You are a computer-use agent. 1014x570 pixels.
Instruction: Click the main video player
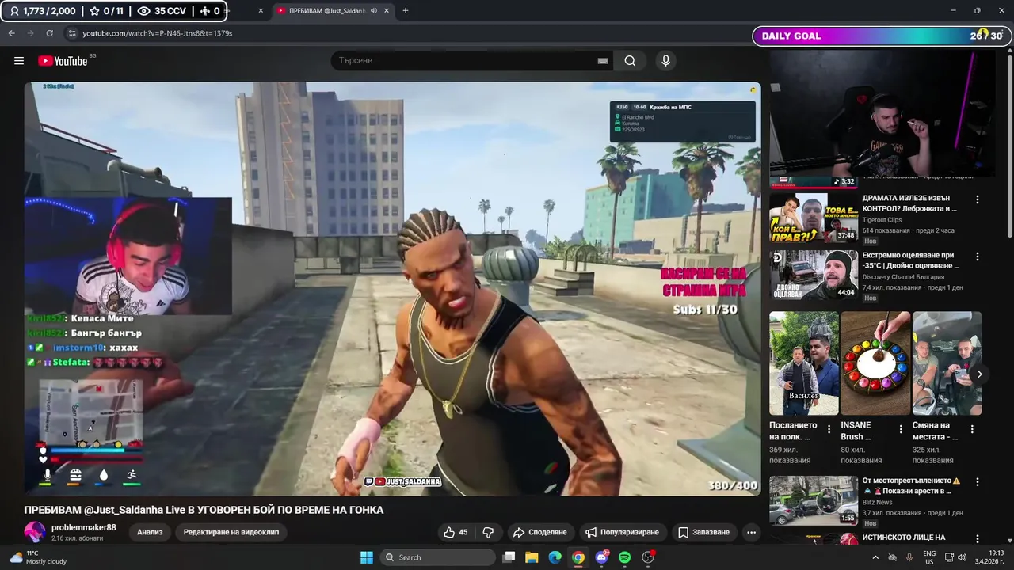pos(392,289)
